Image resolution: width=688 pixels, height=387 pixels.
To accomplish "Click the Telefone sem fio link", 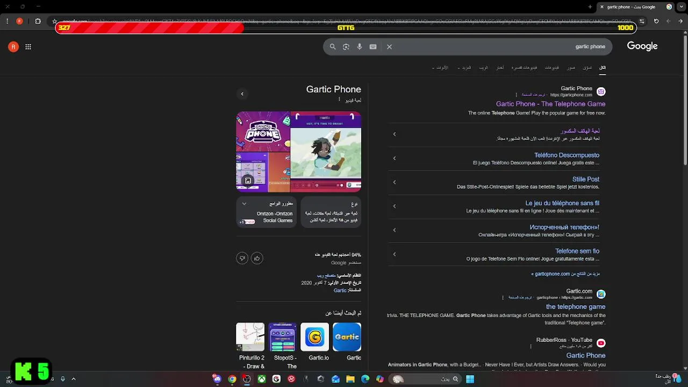I will tap(577, 251).
